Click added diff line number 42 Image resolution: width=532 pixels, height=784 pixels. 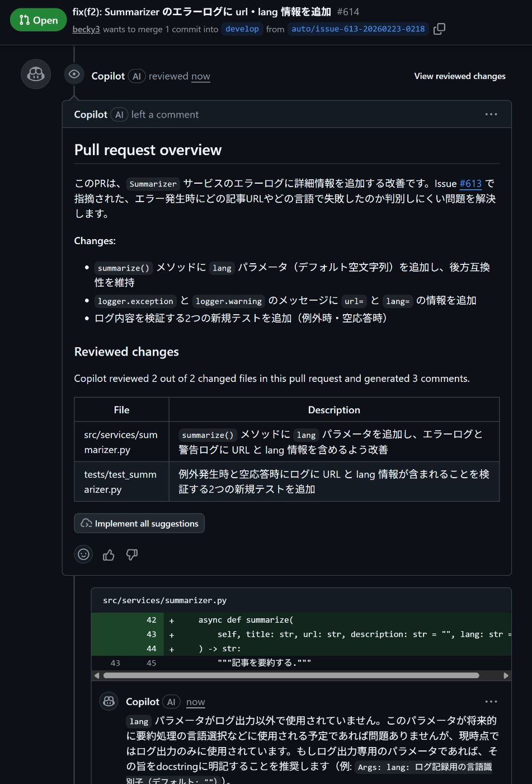pos(152,620)
